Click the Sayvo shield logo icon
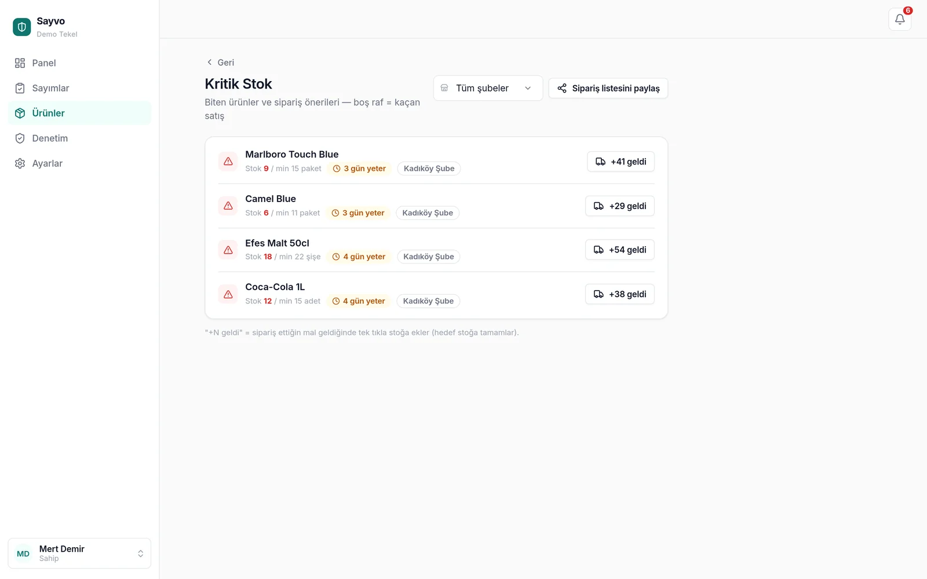Image resolution: width=927 pixels, height=579 pixels. point(22,27)
